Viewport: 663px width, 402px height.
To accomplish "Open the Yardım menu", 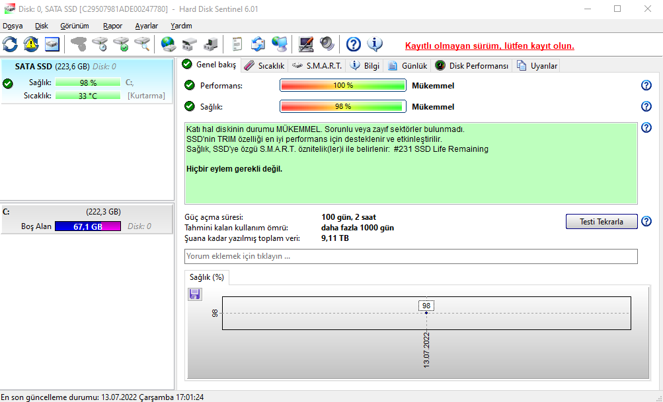I will [181, 26].
